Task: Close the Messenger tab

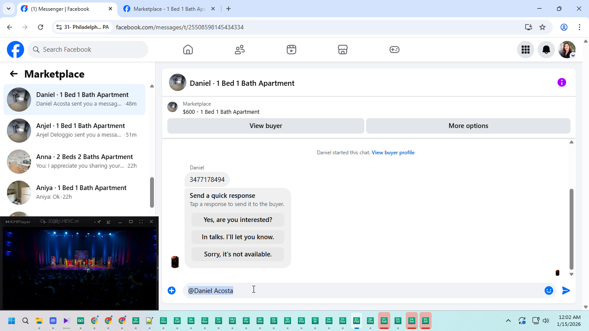Action: (110, 9)
